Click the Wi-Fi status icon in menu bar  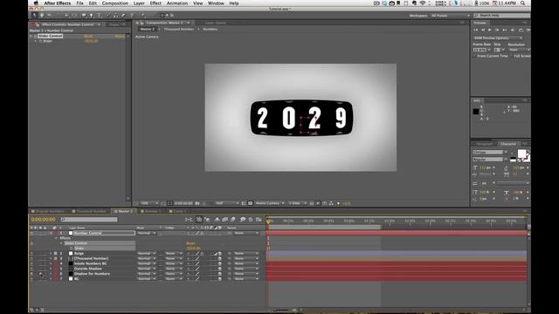pyautogui.click(x=423, y=3)
